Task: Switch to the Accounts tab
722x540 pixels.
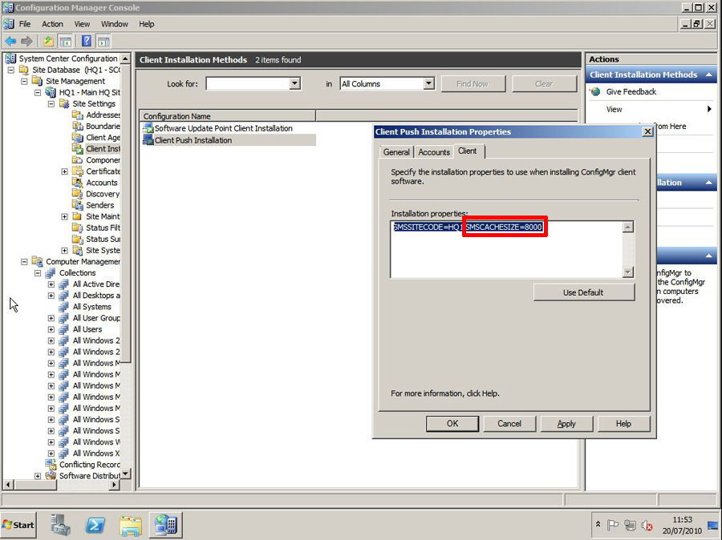Action: [x=434, y=151]
